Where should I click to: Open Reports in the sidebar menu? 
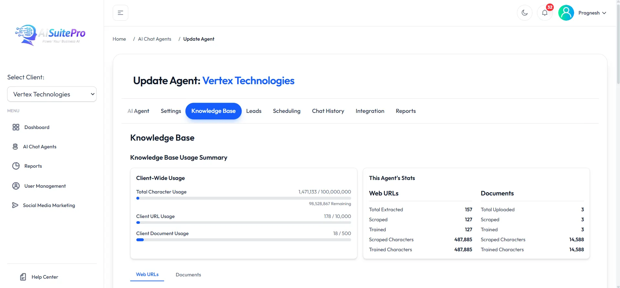(x=33, y=166)
